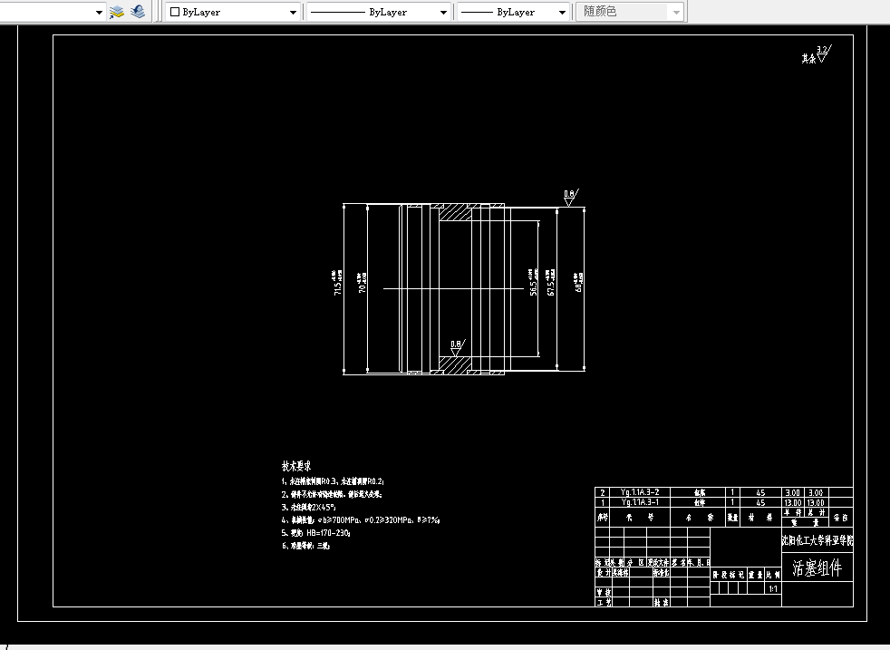Select the 68 diameter dimension text
The height and width of the screenshot is (650, 890).
(x=578, y=282)
